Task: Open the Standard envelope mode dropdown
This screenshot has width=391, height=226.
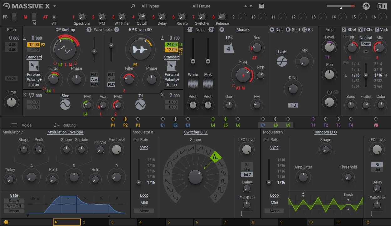Action: coord(34,57)
